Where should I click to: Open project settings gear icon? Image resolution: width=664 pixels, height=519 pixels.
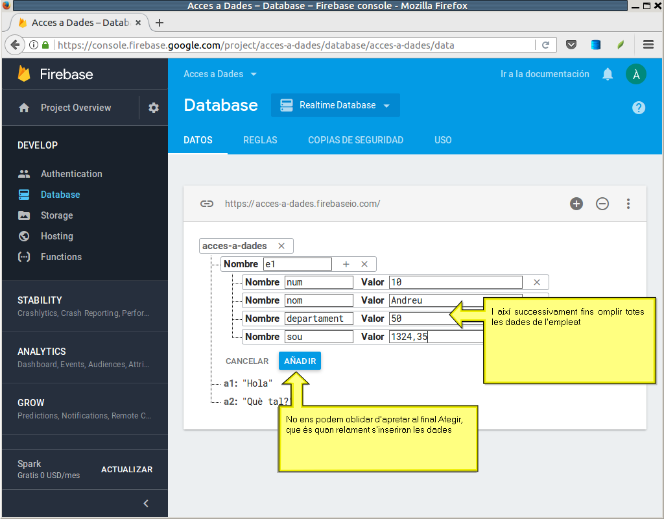(x=154, y=108)
